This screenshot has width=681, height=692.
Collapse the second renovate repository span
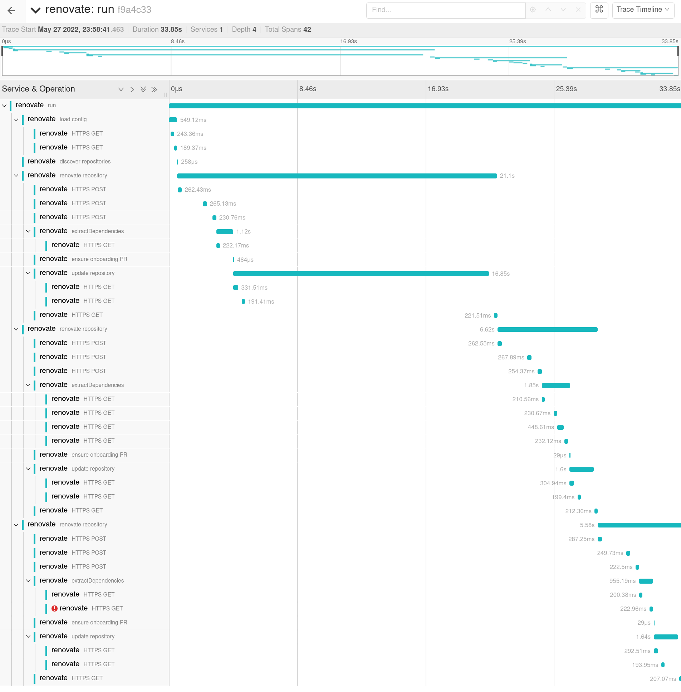tap(16, 329)
